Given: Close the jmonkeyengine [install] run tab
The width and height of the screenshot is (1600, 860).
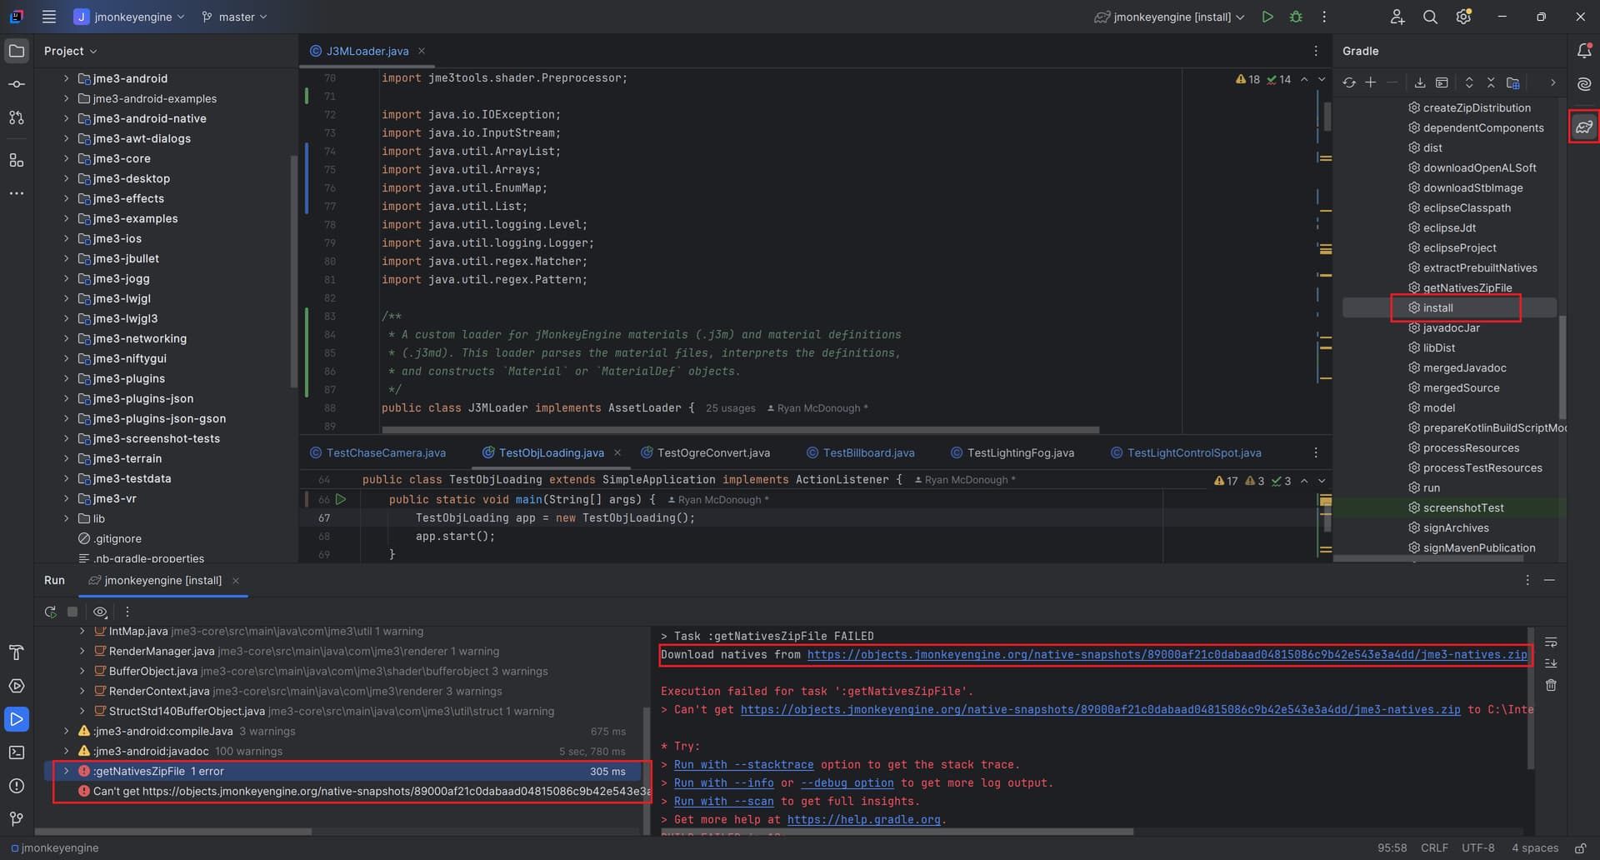Looking at the screenshot, I should (x=236, y=580).
